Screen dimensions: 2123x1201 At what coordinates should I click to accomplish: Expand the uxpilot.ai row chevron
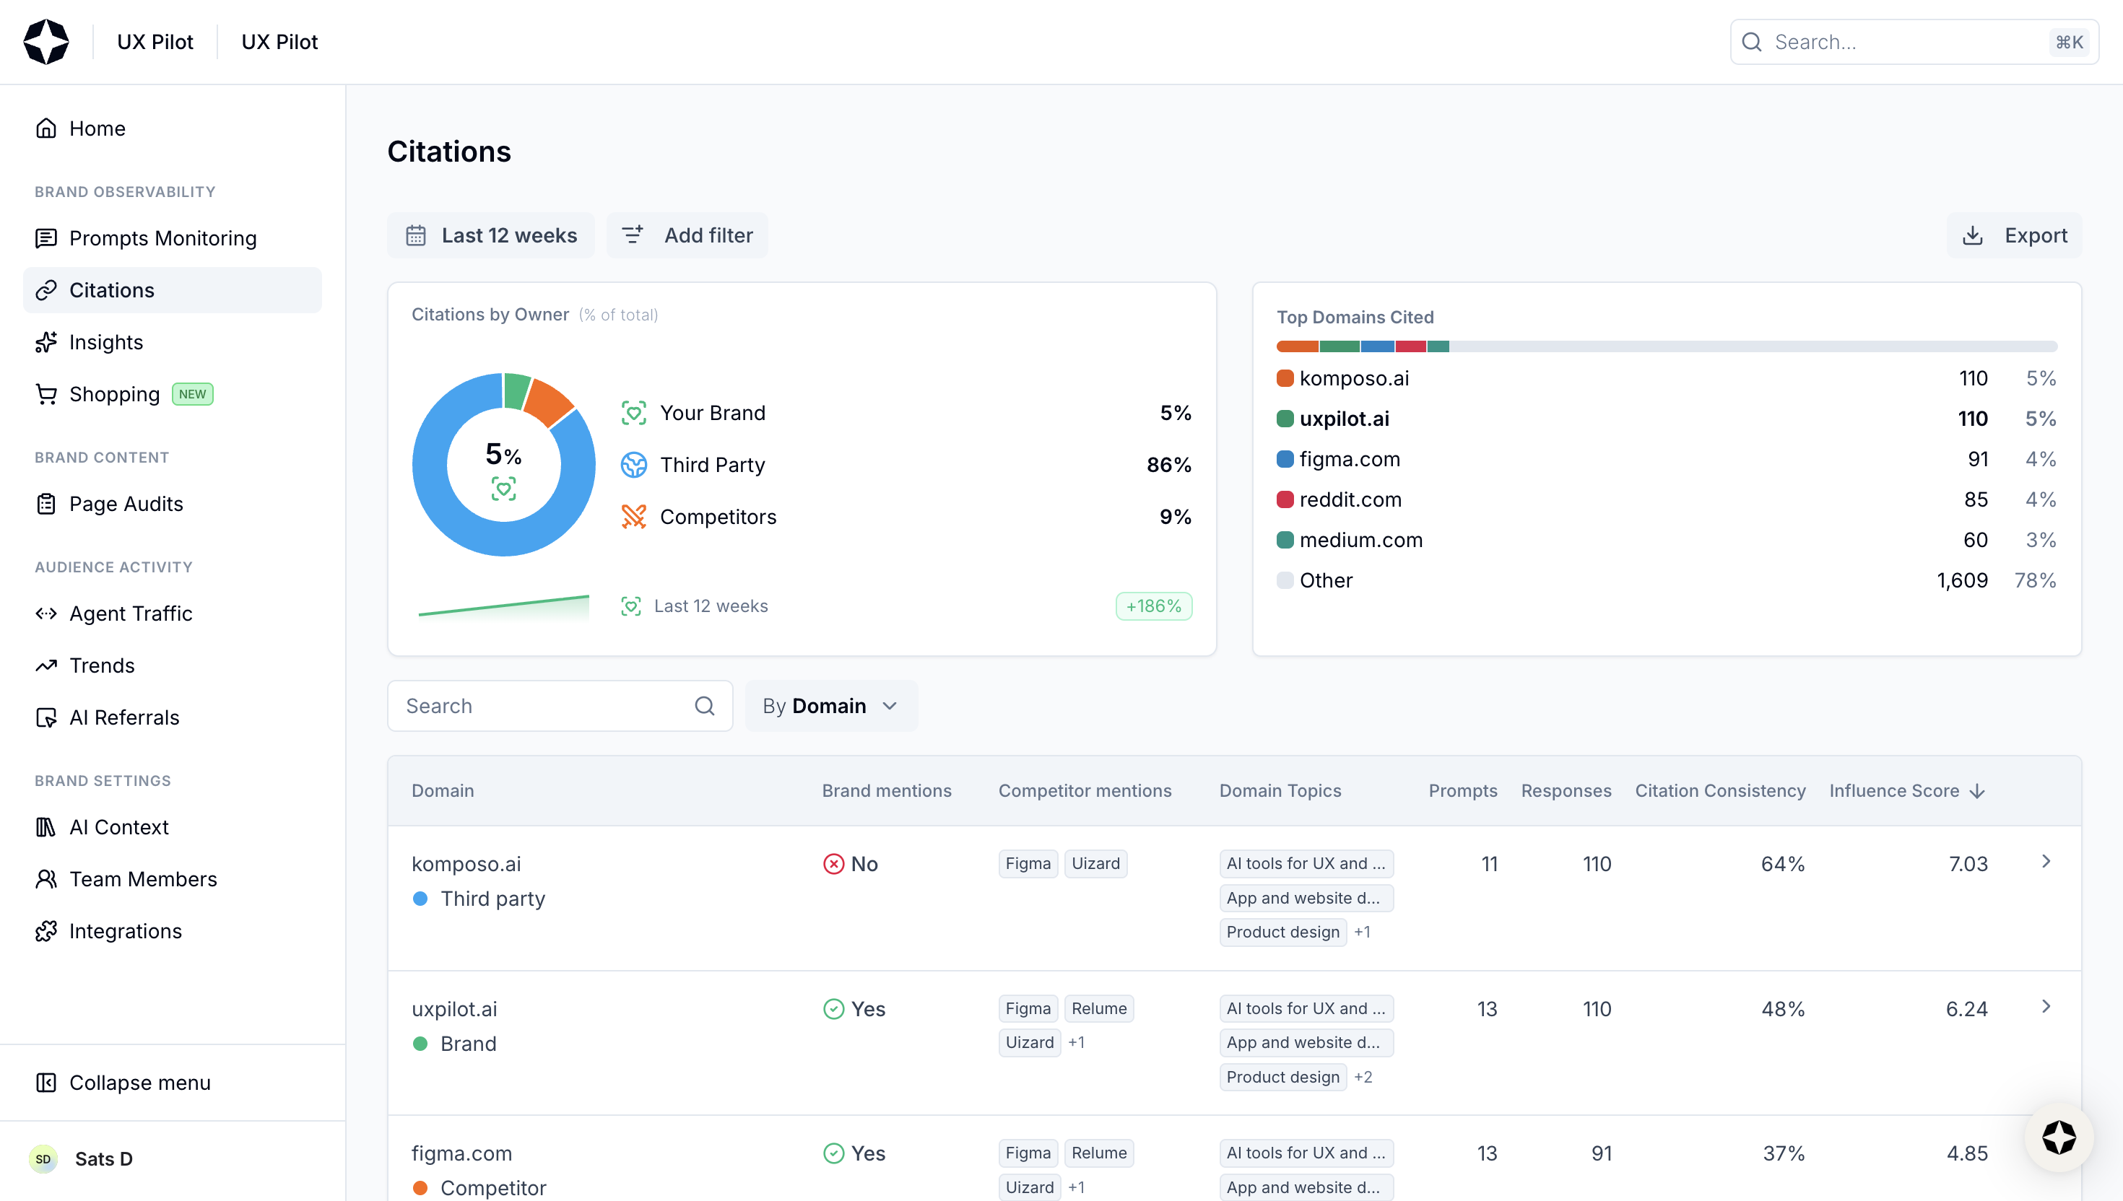pyautogui.click(x=2046, y=1007)
